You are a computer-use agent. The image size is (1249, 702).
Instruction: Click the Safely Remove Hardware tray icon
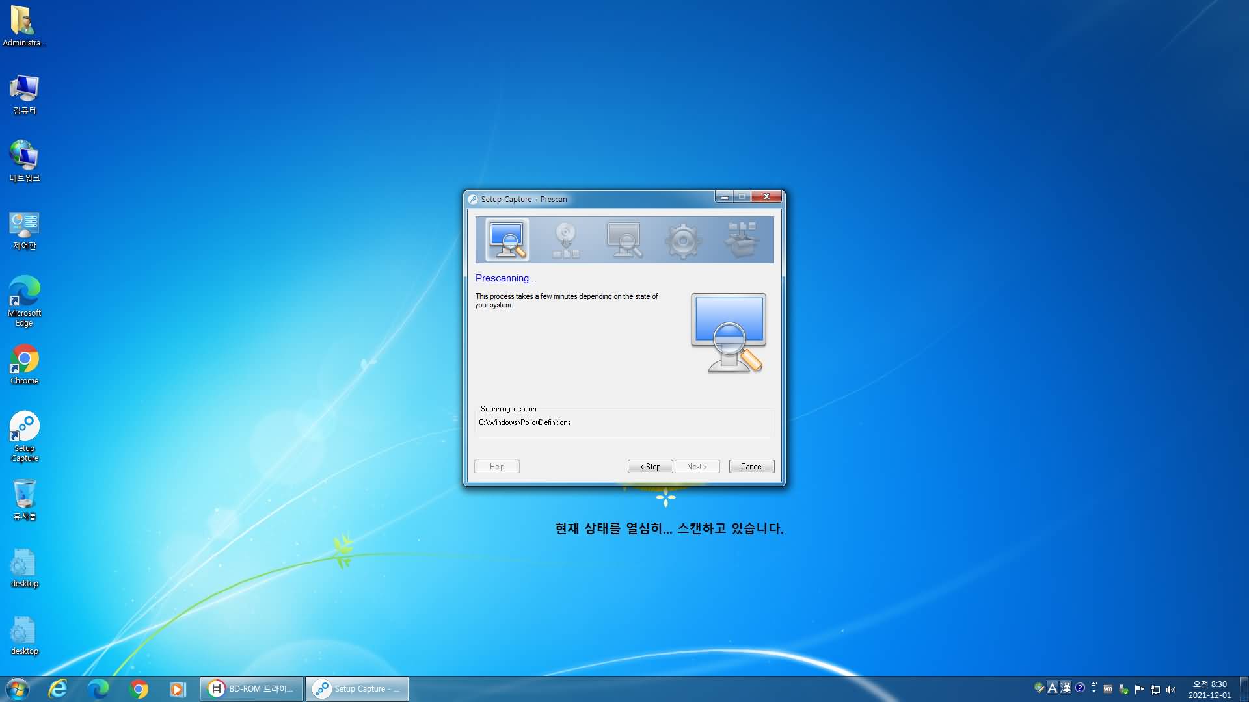point(1123,690)
